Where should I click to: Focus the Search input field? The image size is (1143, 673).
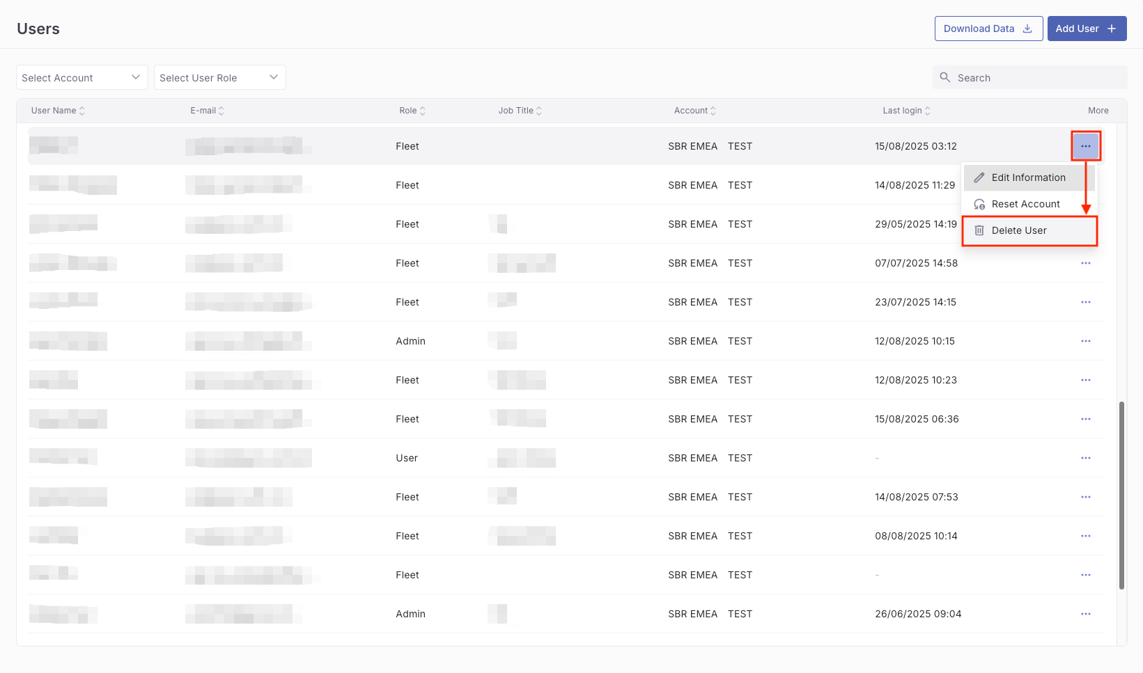(x=1030, y=77)
